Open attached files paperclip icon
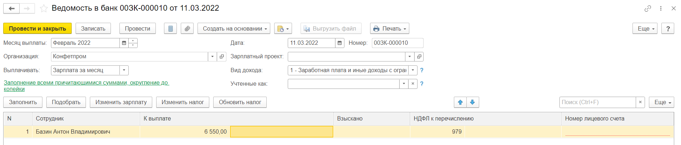Screen dimensions: 681x145 click(x=187, y=28)
